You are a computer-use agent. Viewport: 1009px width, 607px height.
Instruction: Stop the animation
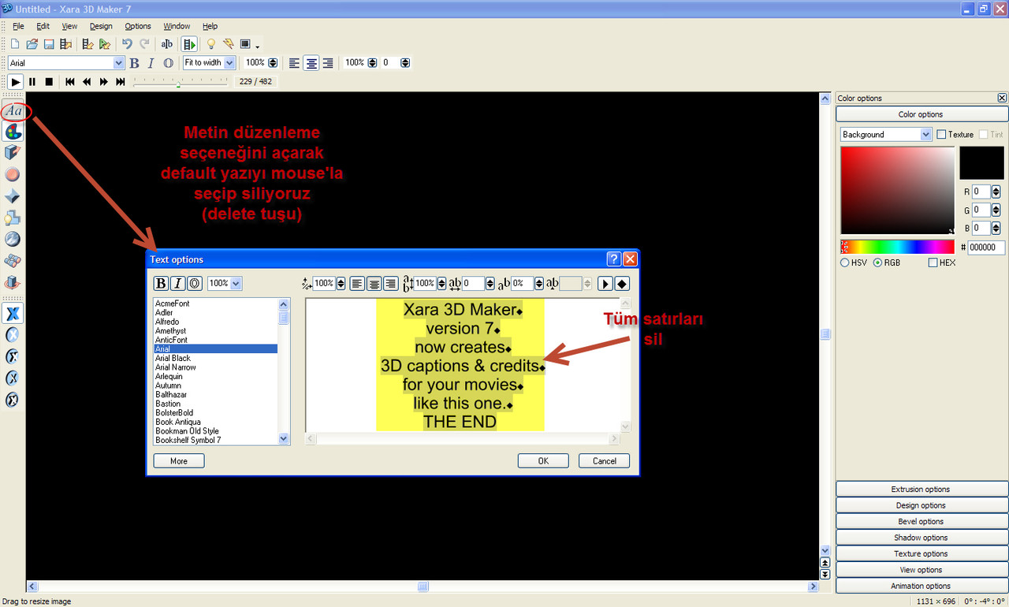point(49,81)
